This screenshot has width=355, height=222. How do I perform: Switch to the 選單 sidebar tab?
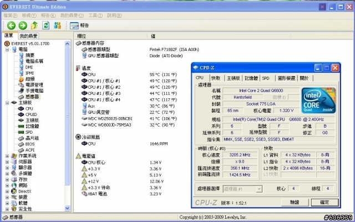click(x=10, y=36)
